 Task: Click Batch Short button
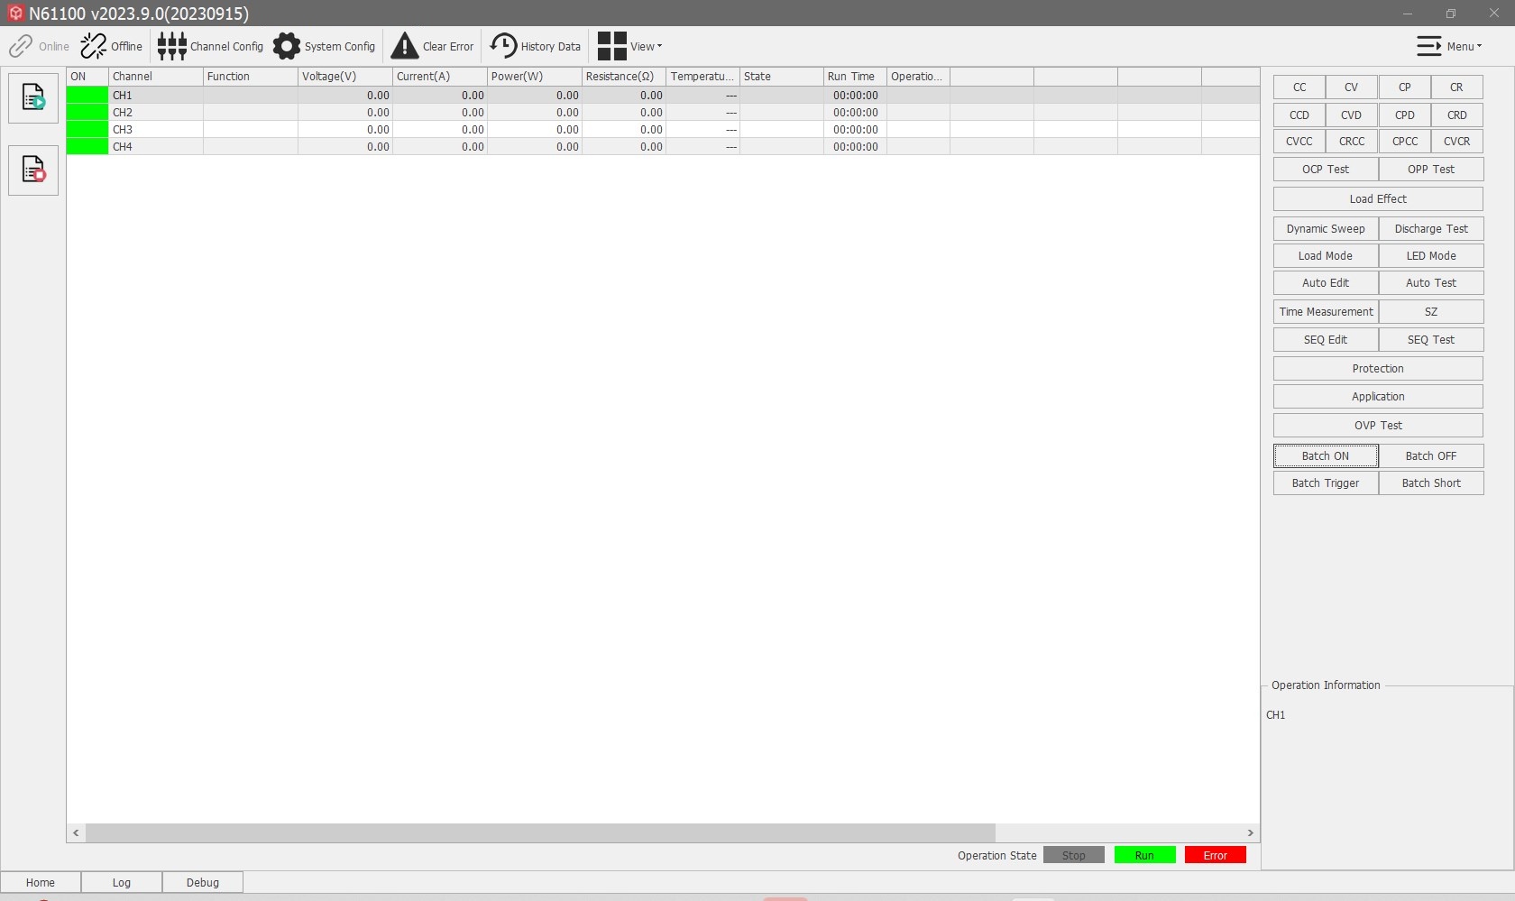tap(1431, 483)
